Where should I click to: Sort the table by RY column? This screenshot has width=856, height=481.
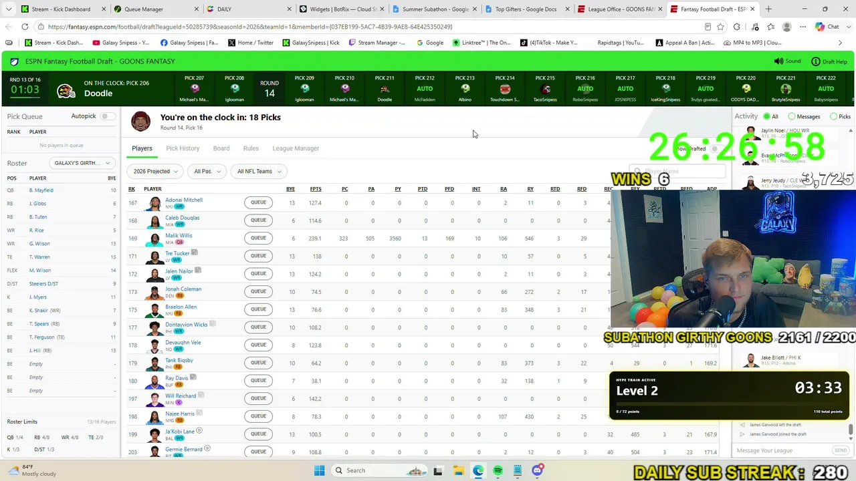pos(530,189)
